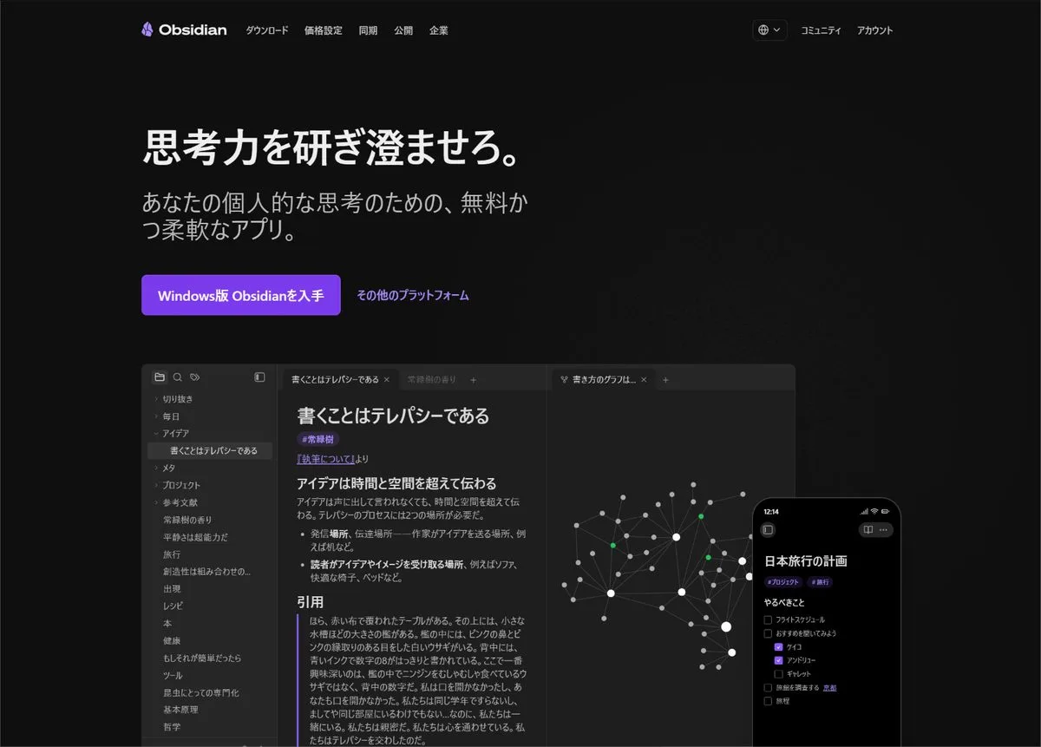
Task: Select 書くことはテレパシーである in file tree
Action: coord(210,450)
